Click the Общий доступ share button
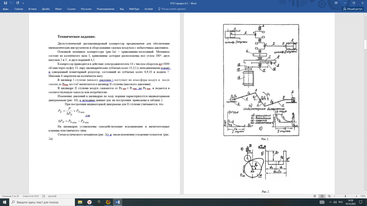This screenshot has height=206, width=367. pos(352,9)
